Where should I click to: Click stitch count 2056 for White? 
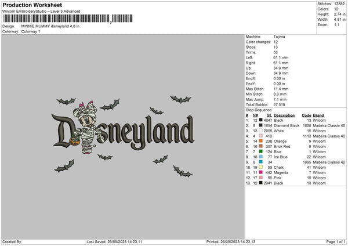[267, 131]
